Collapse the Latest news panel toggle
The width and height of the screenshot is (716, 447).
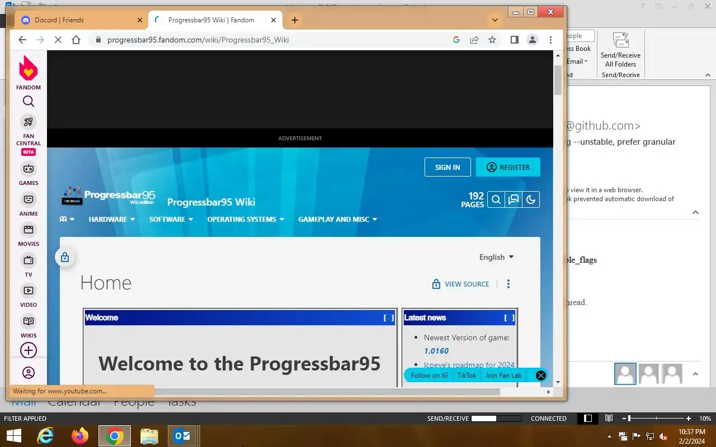(x=509, y=317)
